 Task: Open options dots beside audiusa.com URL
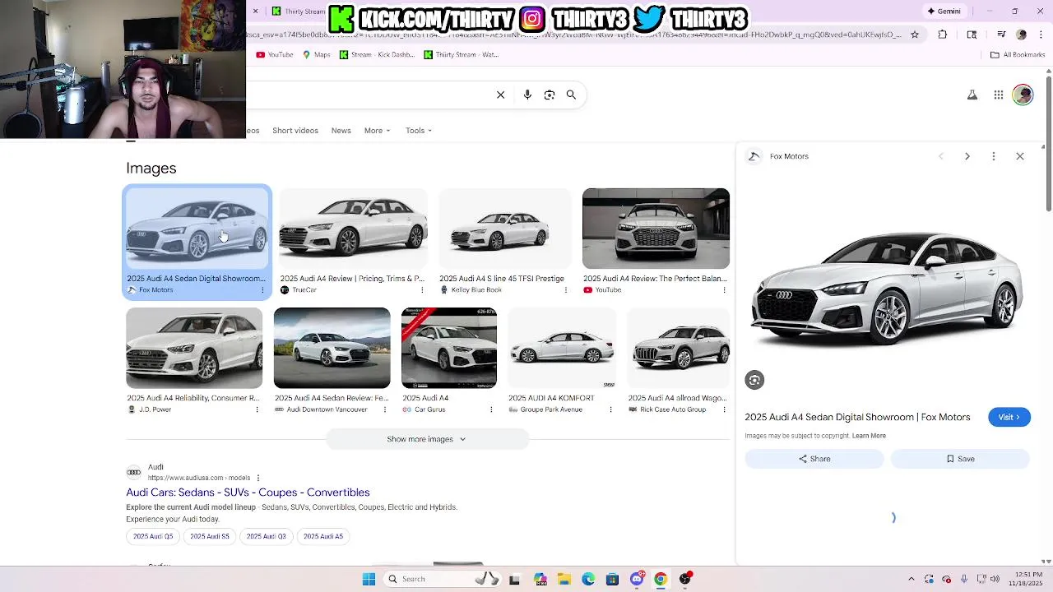tap(257, 478)
